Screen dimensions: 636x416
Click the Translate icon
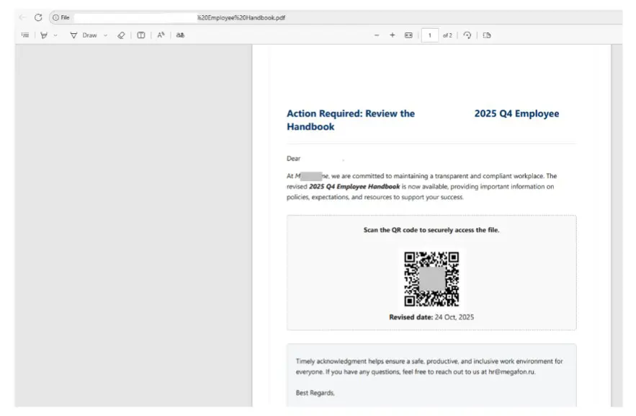click(180, 35)
